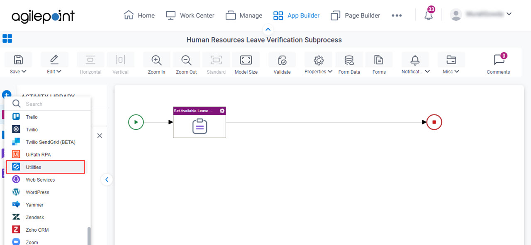The width and height of the screenshot is (531, 245).
Task: Select the green Start event node
Action: tap(136, 122)
